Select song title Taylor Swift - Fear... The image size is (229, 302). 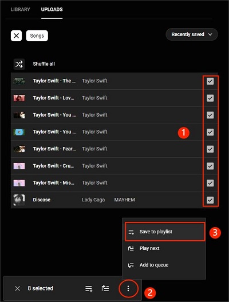tap(54, 149)
